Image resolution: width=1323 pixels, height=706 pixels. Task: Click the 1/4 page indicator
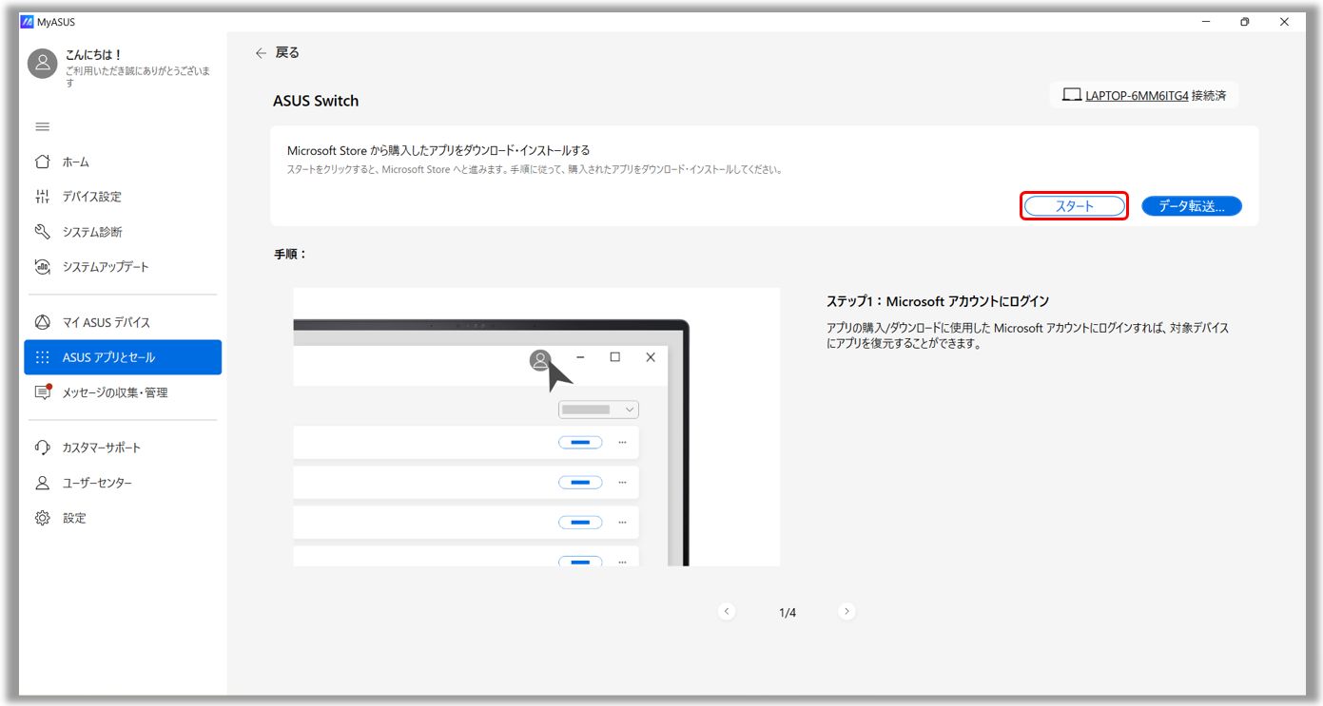[x=788, y=613]
